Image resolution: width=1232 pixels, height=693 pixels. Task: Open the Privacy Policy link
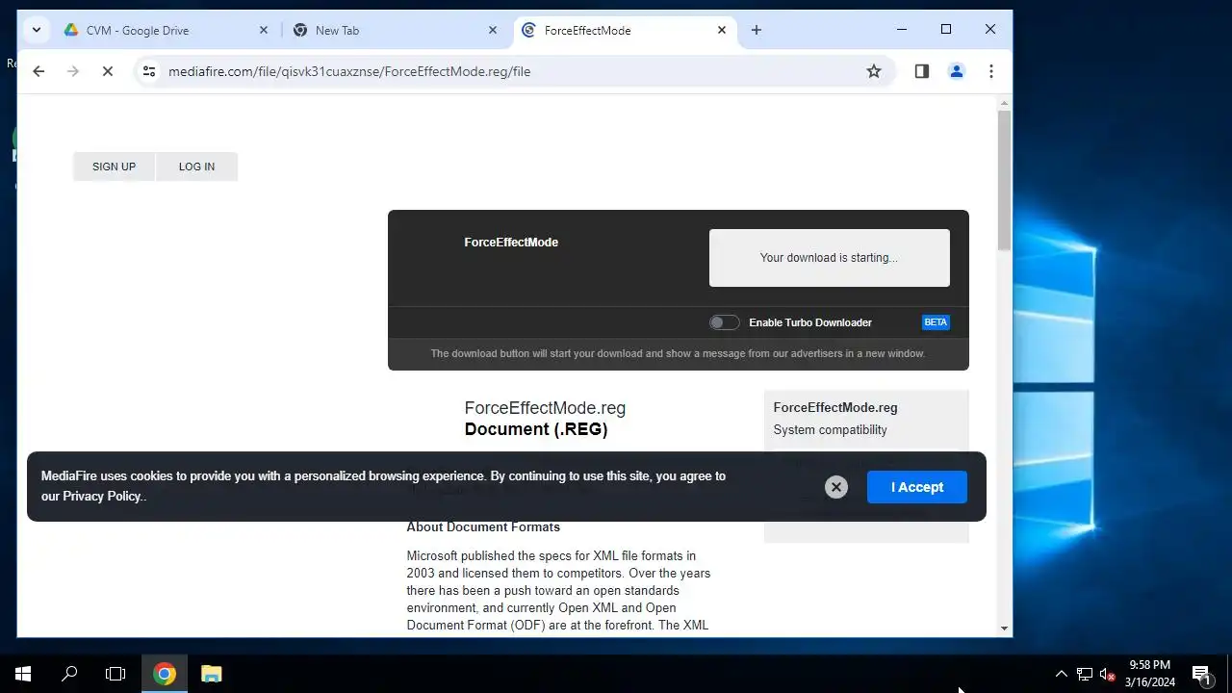tap(103, 497)
